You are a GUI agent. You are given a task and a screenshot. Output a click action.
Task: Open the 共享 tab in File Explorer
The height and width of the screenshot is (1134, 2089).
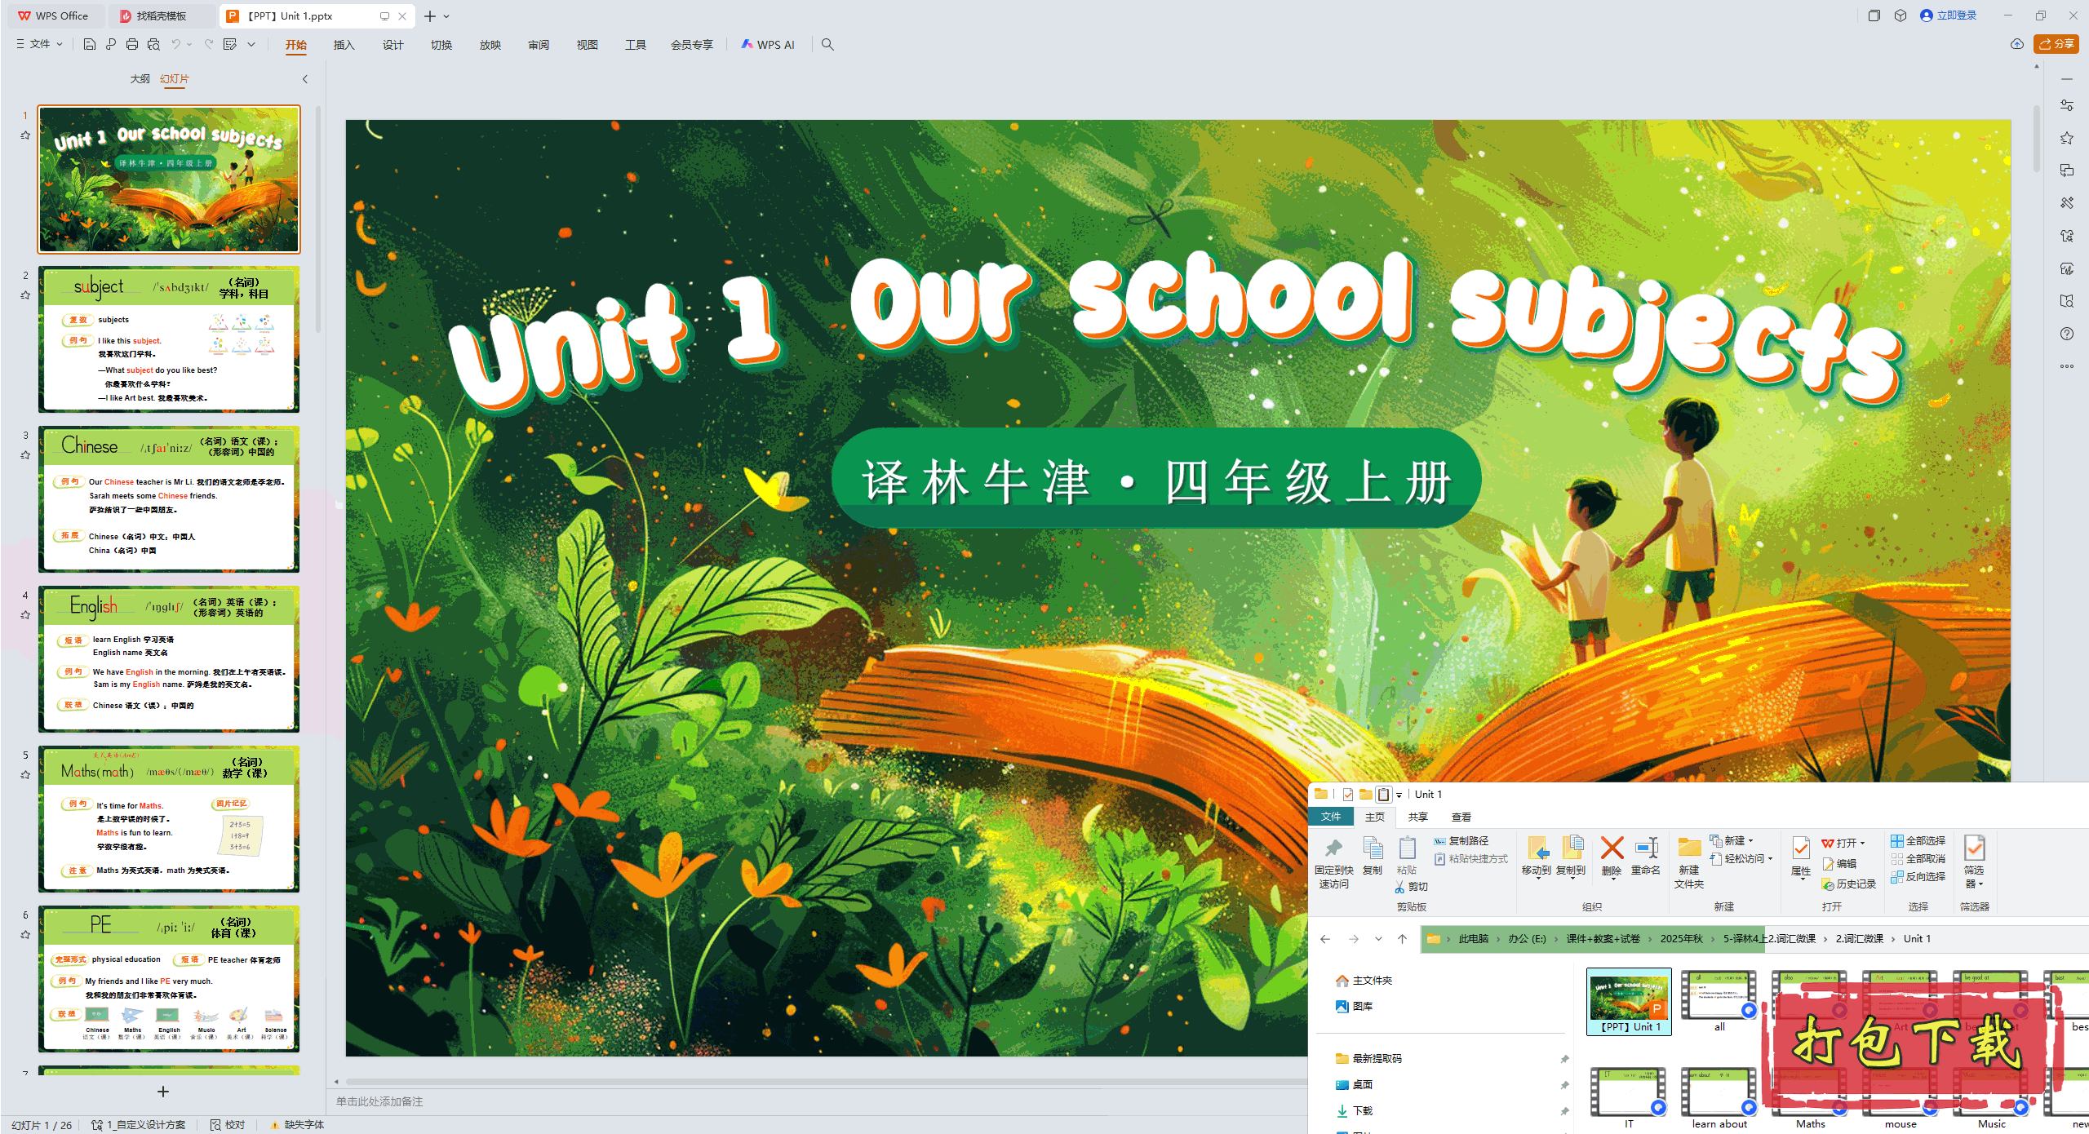1418,817
